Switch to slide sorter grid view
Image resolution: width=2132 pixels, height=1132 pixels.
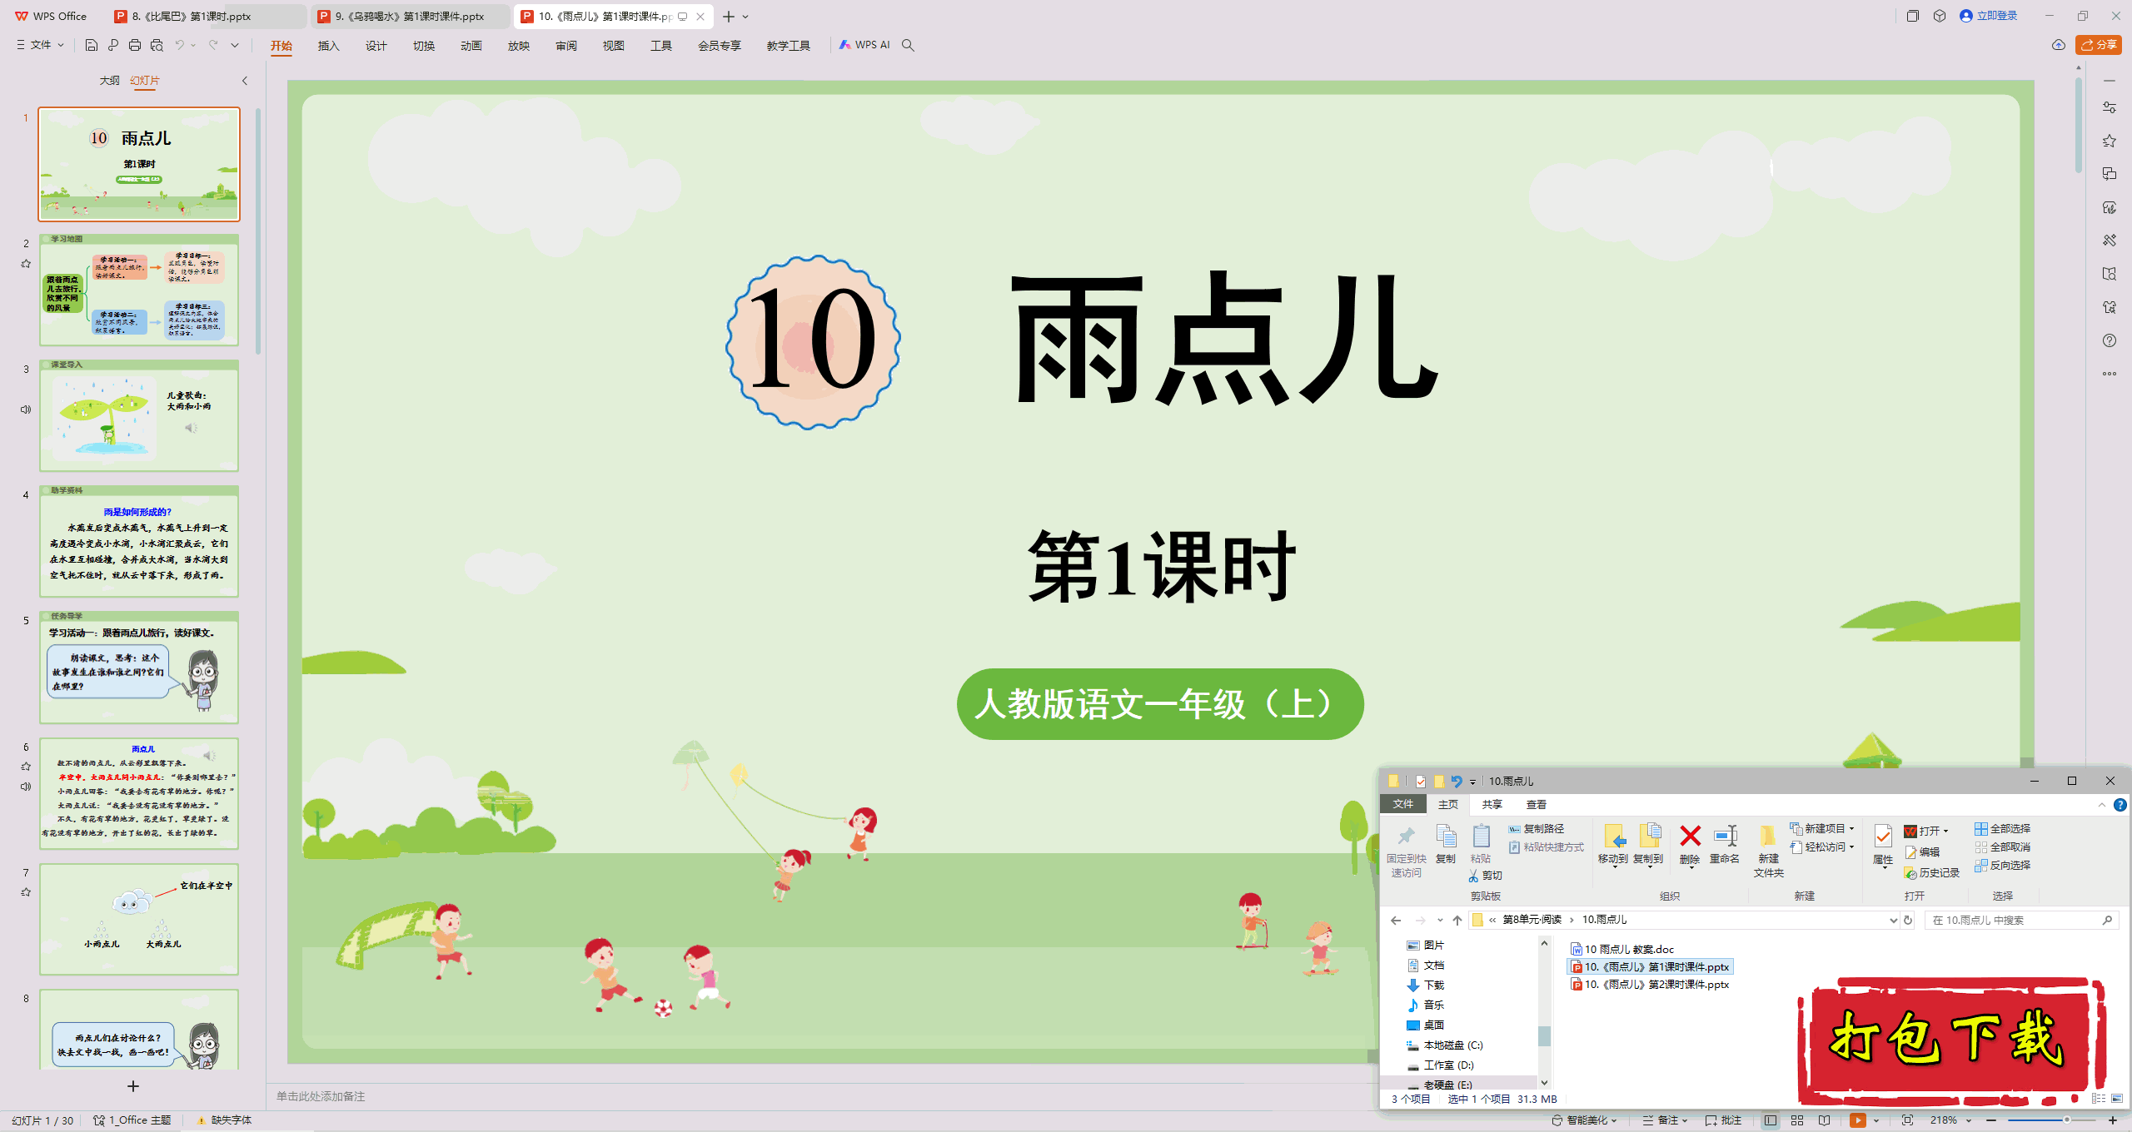click(1797, 1120)
